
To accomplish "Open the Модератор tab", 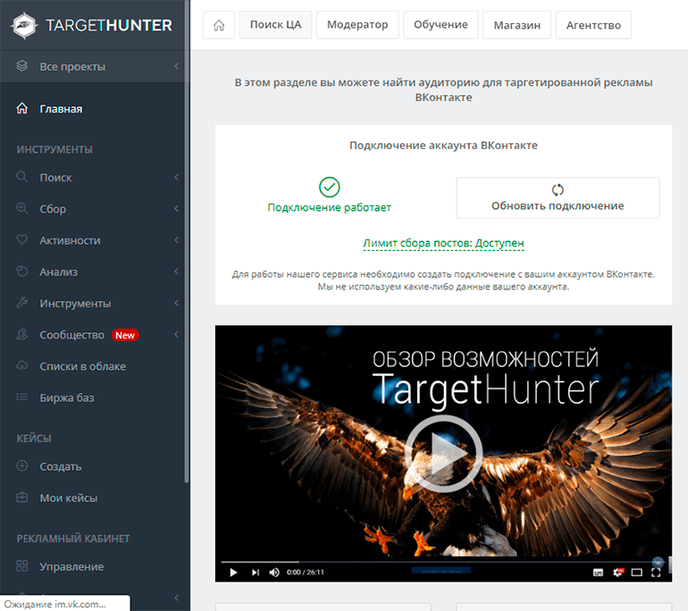I will [357, 25].
